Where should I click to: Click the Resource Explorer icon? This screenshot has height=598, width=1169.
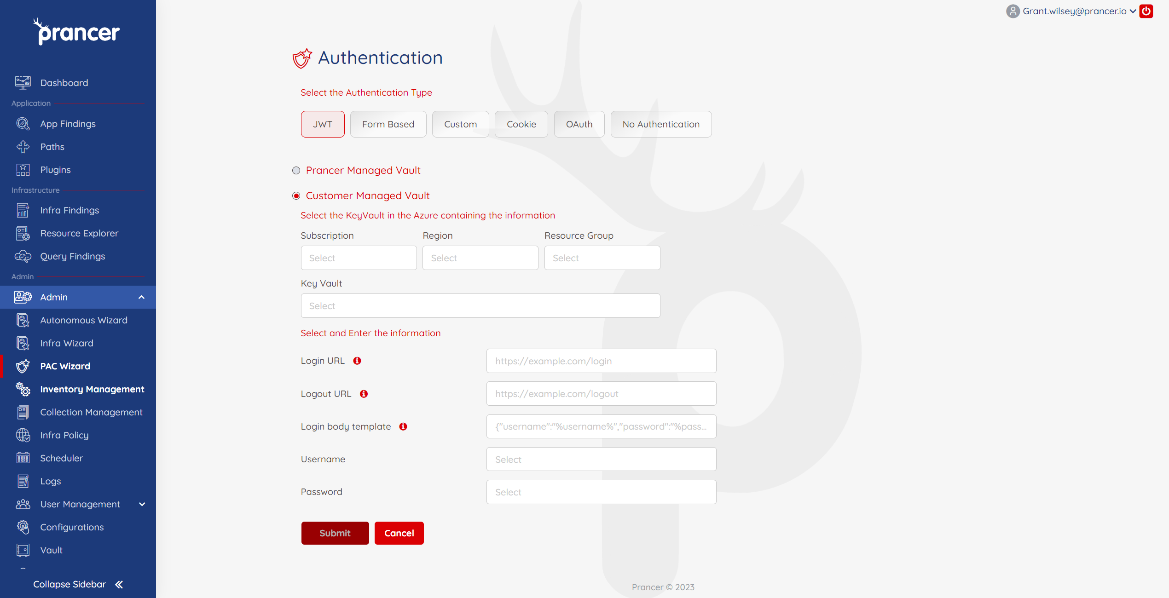[23, 233]
